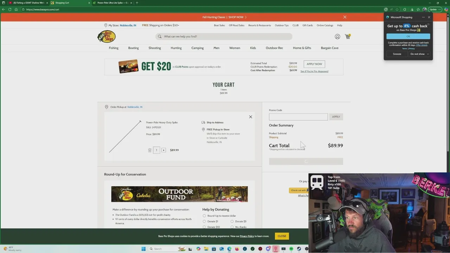Open the Windows Start menu
Image resolution: width=450 pixels, height=253 pixels.
tap(143, 249)
